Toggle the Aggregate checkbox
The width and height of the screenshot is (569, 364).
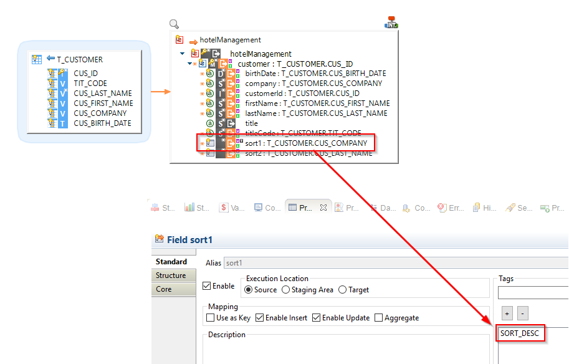[379, 318]
